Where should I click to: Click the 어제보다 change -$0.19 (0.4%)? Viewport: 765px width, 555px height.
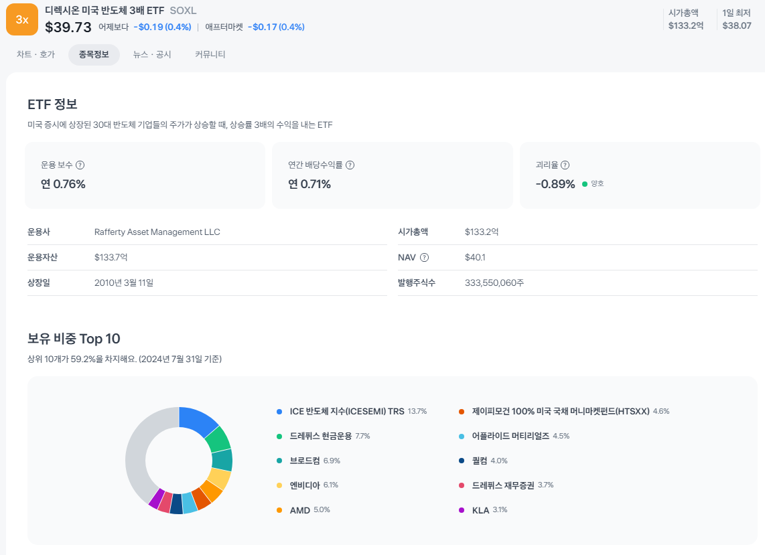click(x=163, y=27)
